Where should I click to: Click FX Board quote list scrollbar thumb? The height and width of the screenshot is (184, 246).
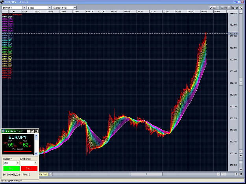[x=36, y=139]
